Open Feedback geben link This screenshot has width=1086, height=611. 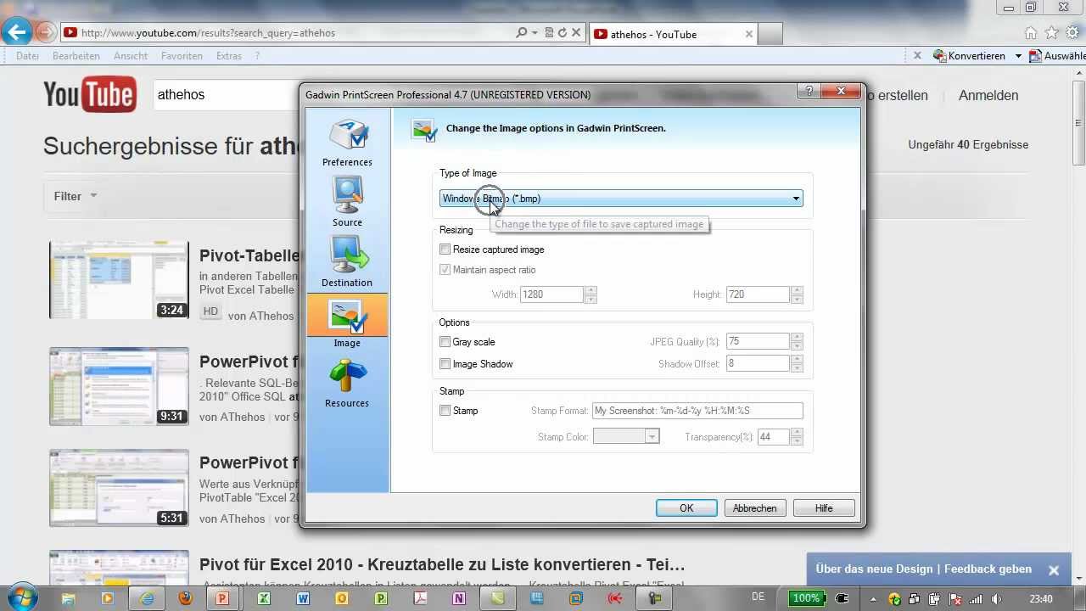tap(988, 569)
